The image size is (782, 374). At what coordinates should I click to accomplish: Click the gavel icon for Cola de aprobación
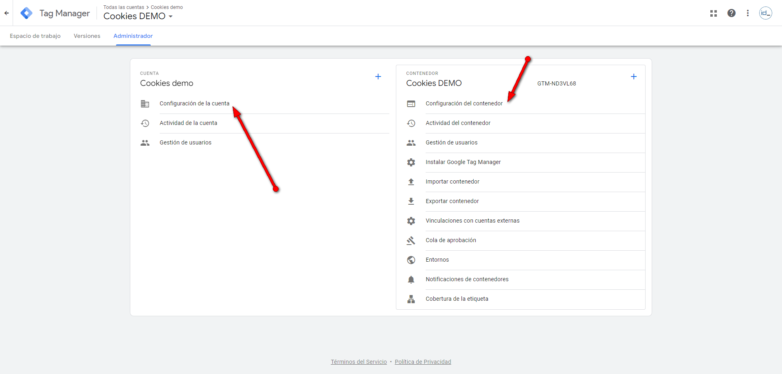[411, 241]
